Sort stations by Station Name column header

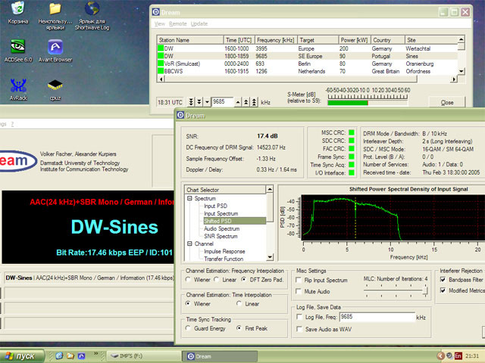click(190, 40)
